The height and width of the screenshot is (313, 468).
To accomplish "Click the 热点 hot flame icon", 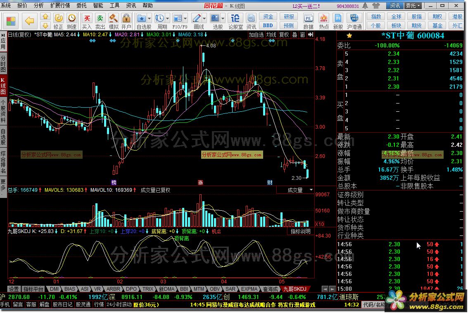I will (323, 18).
